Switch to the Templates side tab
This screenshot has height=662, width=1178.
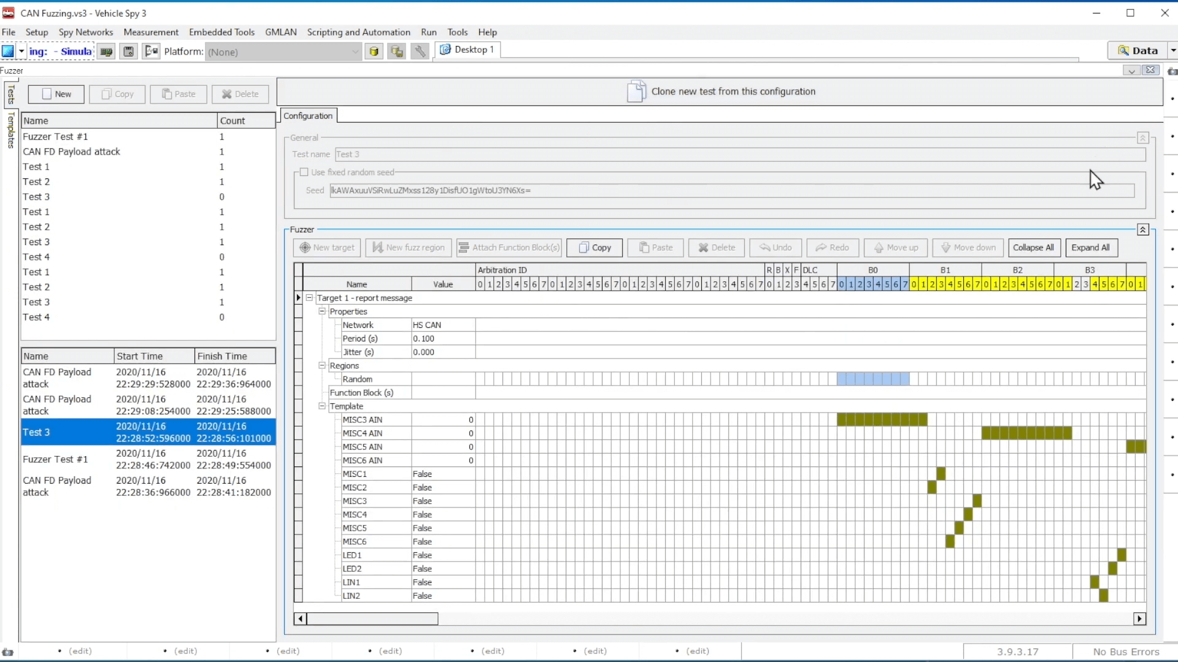pos(10,131)
